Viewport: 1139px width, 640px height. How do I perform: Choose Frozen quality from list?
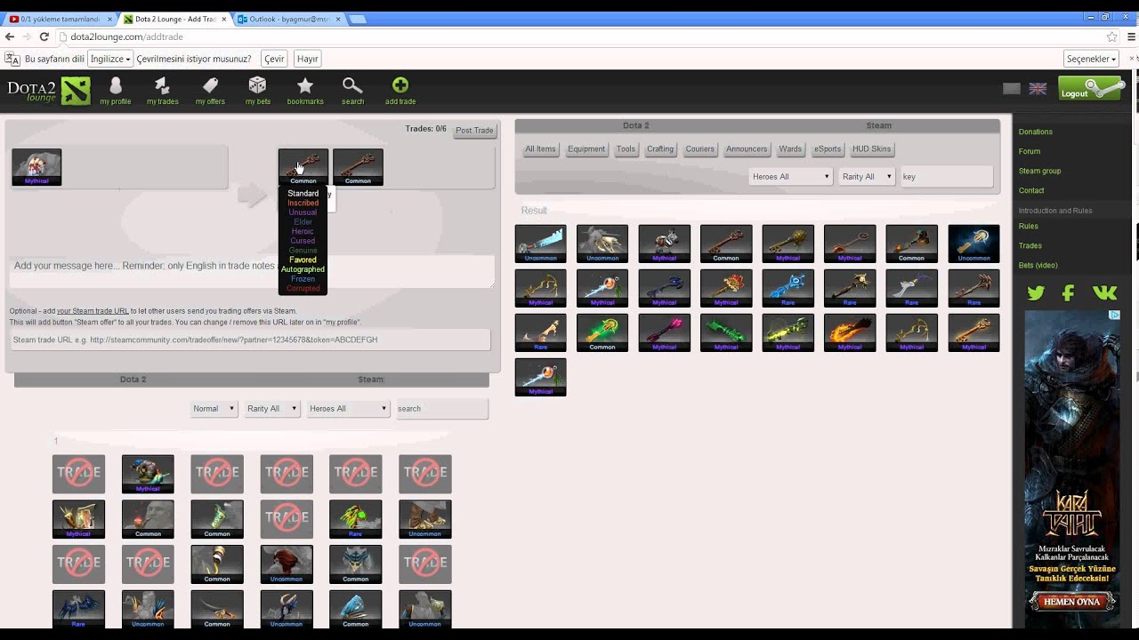coord(303,279)
